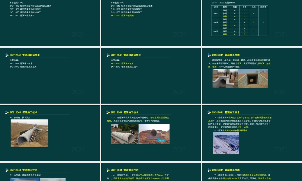Viewport: 302px width, 181px height.
Task: Select highlighted yellow 2K311040 管涵和箱涵施工 line
Action: 123,15
